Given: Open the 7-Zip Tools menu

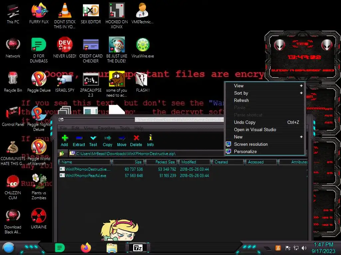Looking at the screenshot, I should click(x=125, y=128).
